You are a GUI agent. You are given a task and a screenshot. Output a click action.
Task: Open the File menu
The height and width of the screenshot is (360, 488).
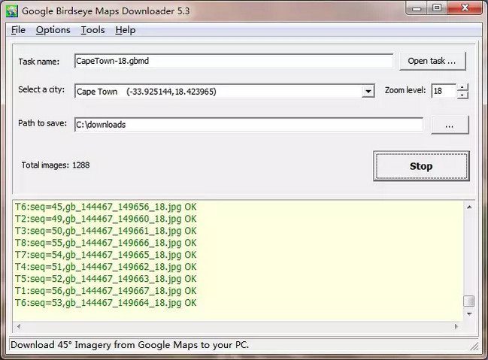(18, 30)
